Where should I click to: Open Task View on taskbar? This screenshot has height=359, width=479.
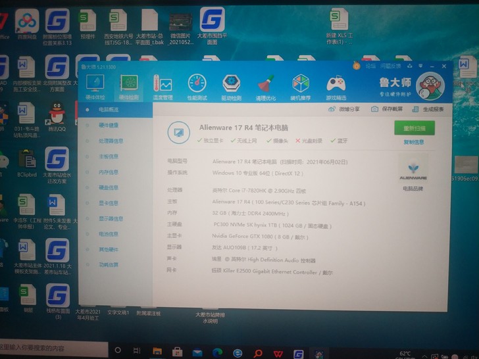click(x=137, y=350)
